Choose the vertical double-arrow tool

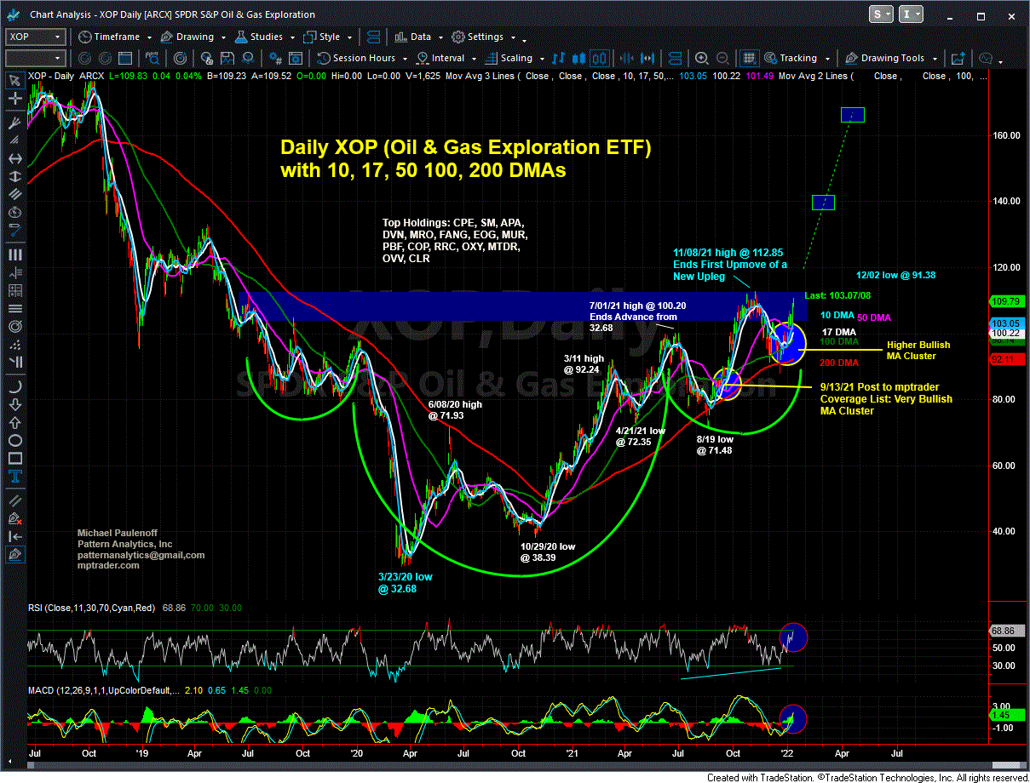point(14,178)
